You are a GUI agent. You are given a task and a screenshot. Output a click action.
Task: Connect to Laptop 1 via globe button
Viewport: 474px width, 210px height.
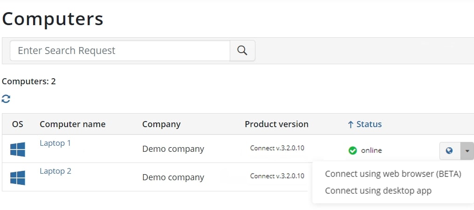pos(449,150)
